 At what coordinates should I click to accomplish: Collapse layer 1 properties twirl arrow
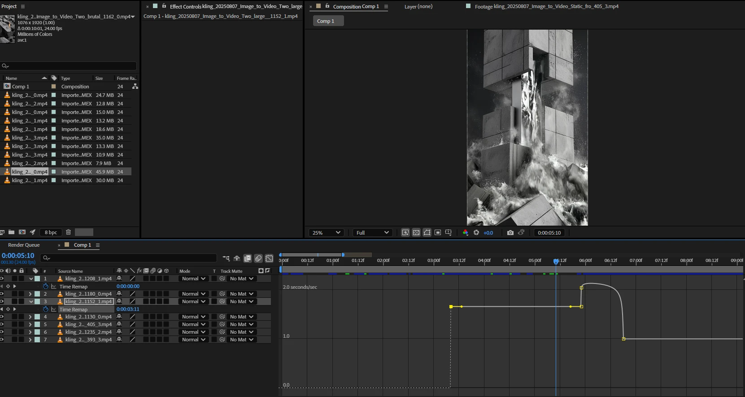click(x=31, y=279)
